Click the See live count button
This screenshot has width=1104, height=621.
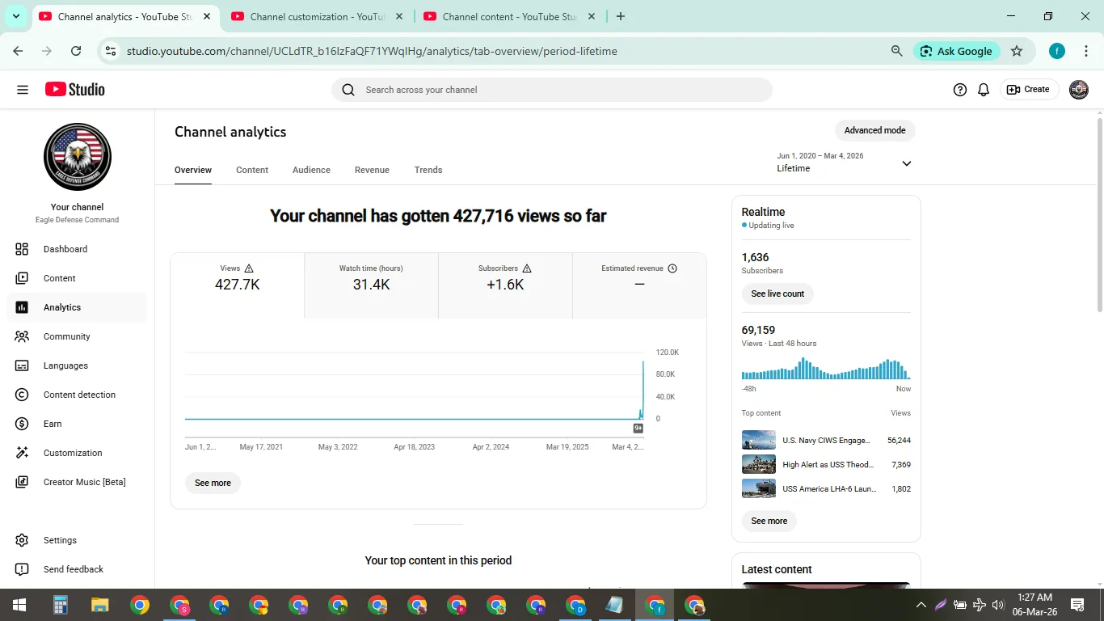coord(777,294)
